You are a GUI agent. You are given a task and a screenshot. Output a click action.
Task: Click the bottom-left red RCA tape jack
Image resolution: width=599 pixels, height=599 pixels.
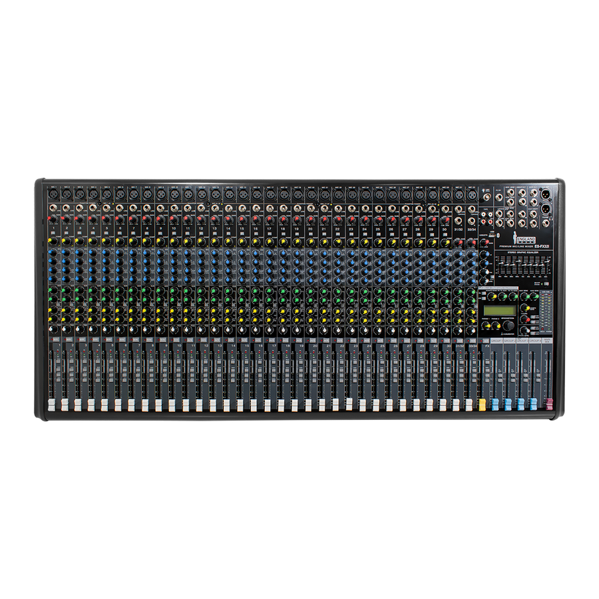tap(483, 221)
